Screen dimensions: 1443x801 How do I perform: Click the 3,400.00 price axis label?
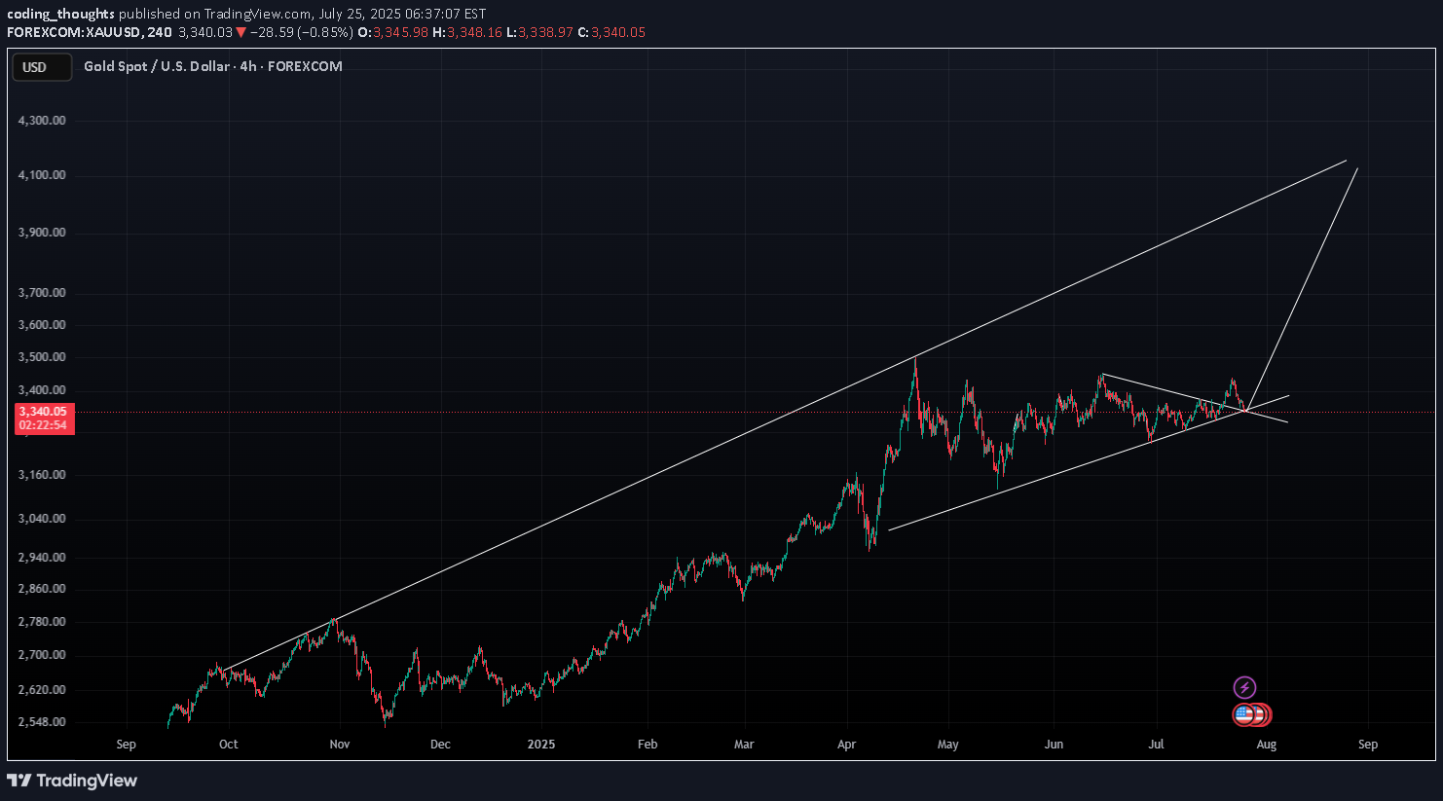[43, 390]
